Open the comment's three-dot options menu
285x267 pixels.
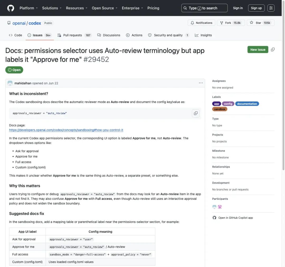(x=201, y=83)
